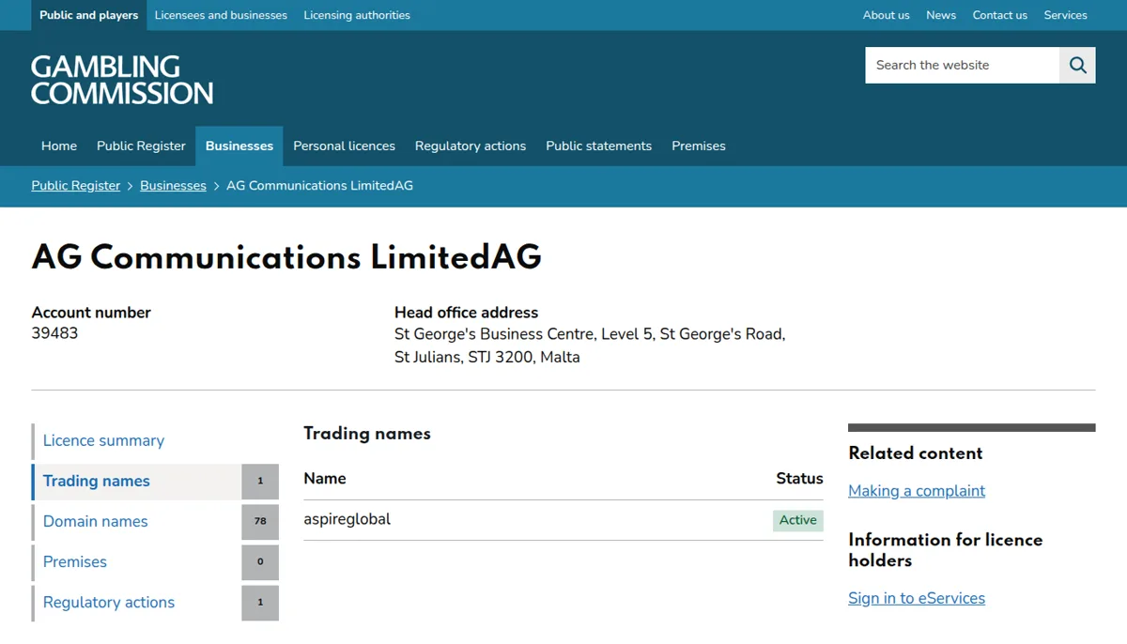Follow Public Register breadcrumb link
The width and height of the screenshot is (1127, 644).
click(x=76, y=186)
